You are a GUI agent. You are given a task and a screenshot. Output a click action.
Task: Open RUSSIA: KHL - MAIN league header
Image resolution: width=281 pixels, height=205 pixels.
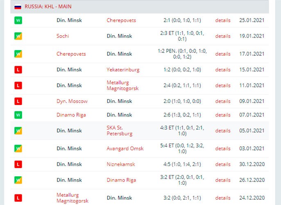48,7
